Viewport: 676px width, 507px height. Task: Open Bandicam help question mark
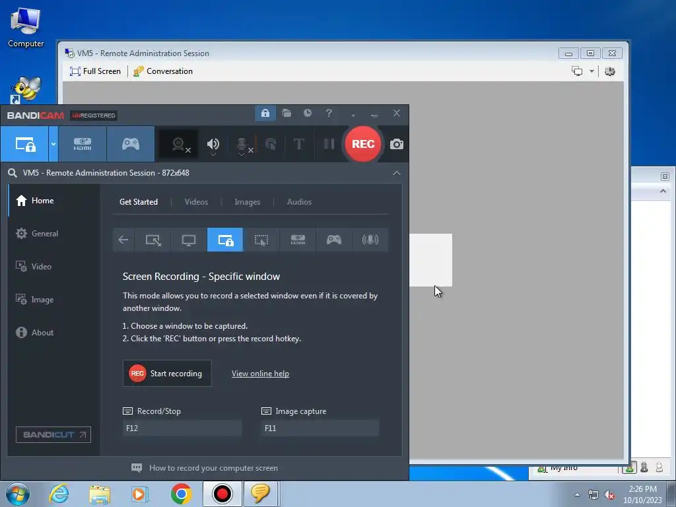click(x=329, y=114)
